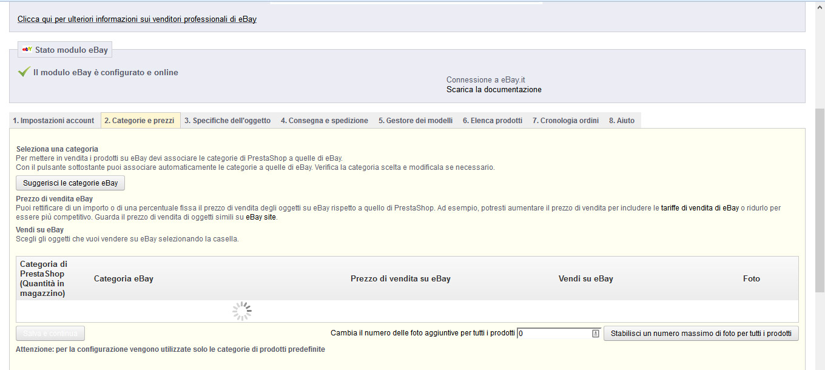The height and width of the screenshot is (370, 825).
Task: Click Scarica la documentazione link
Action: click(x=494, y=90)
